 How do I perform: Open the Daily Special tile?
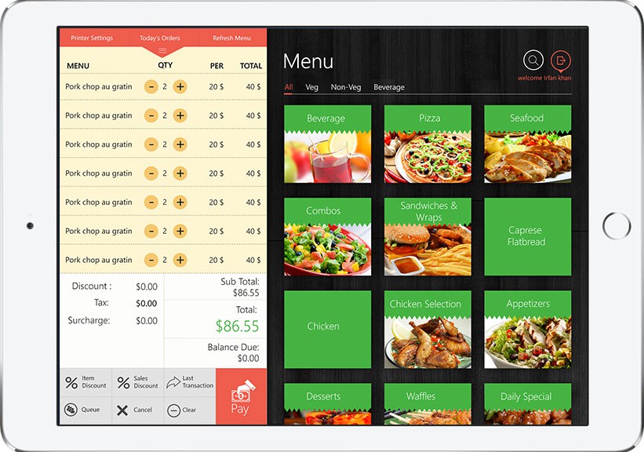[x=528, y=404]
